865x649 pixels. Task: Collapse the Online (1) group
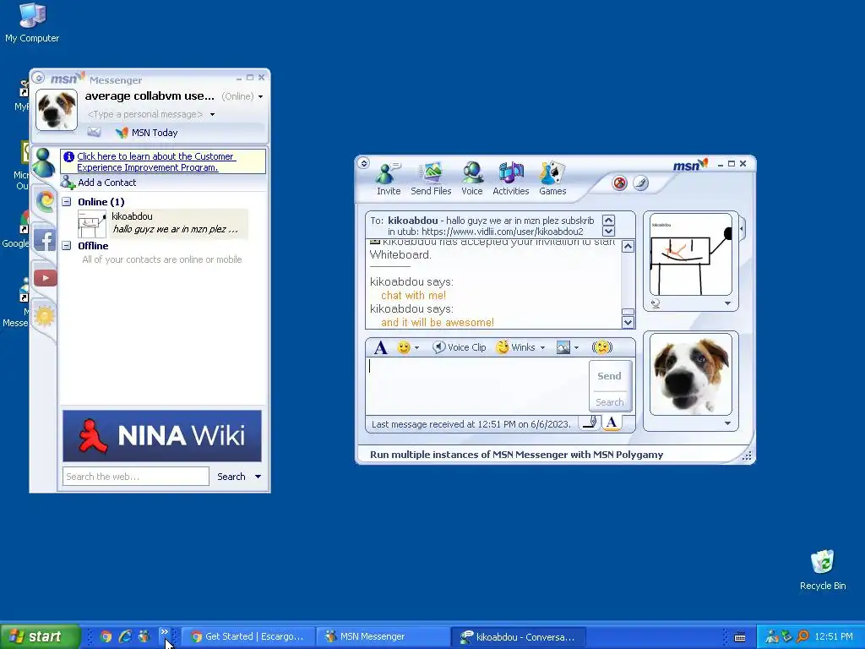pos(66,202)
